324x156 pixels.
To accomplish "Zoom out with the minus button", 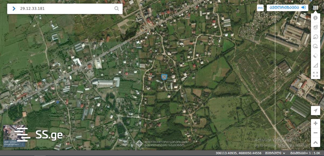I will pyautogui.click(x=316, y=133).
